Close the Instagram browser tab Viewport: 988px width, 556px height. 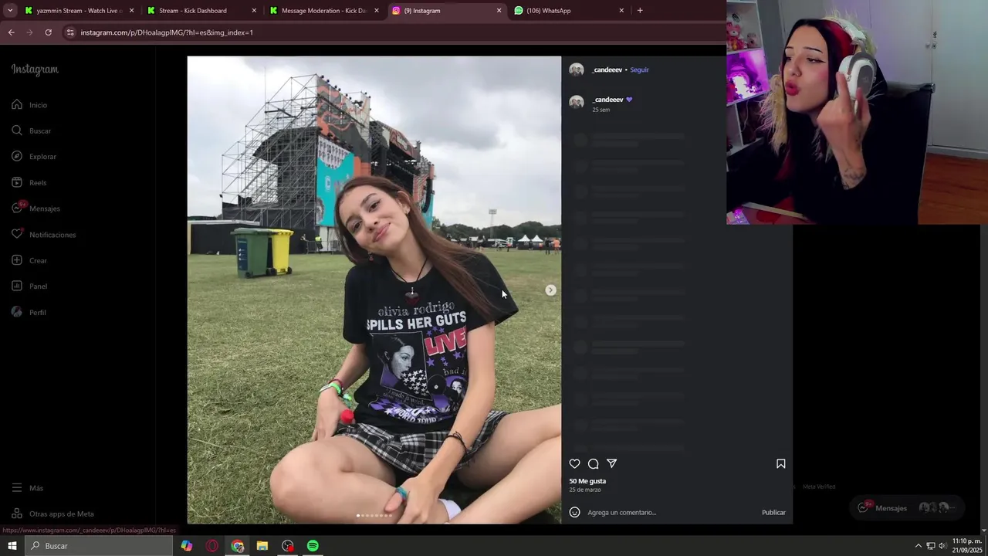point(499,11)
